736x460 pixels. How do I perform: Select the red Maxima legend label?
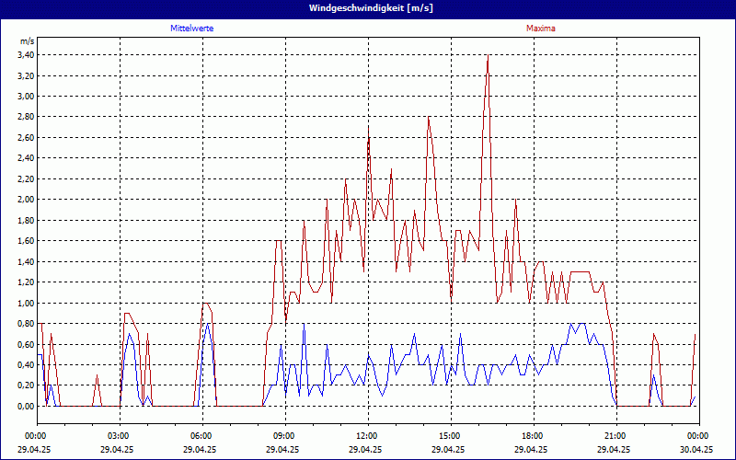540,29
